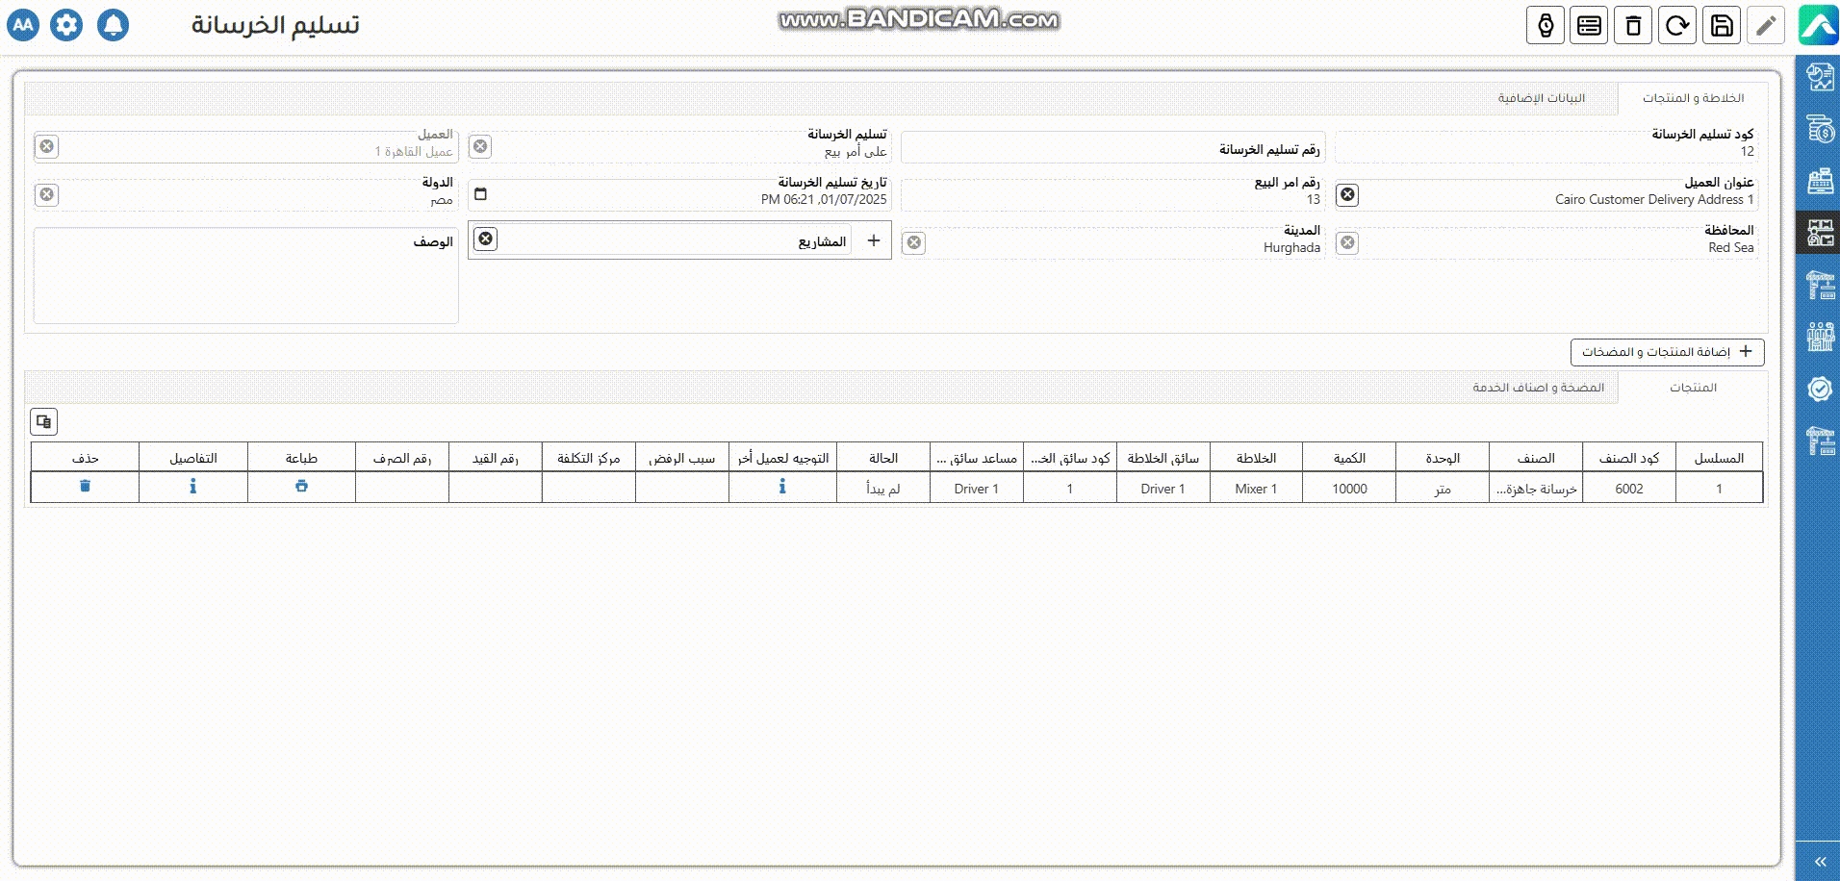The image size is (1840, 881).
Task: Clear the customer address dropdown value
Action: [1348, 194]
